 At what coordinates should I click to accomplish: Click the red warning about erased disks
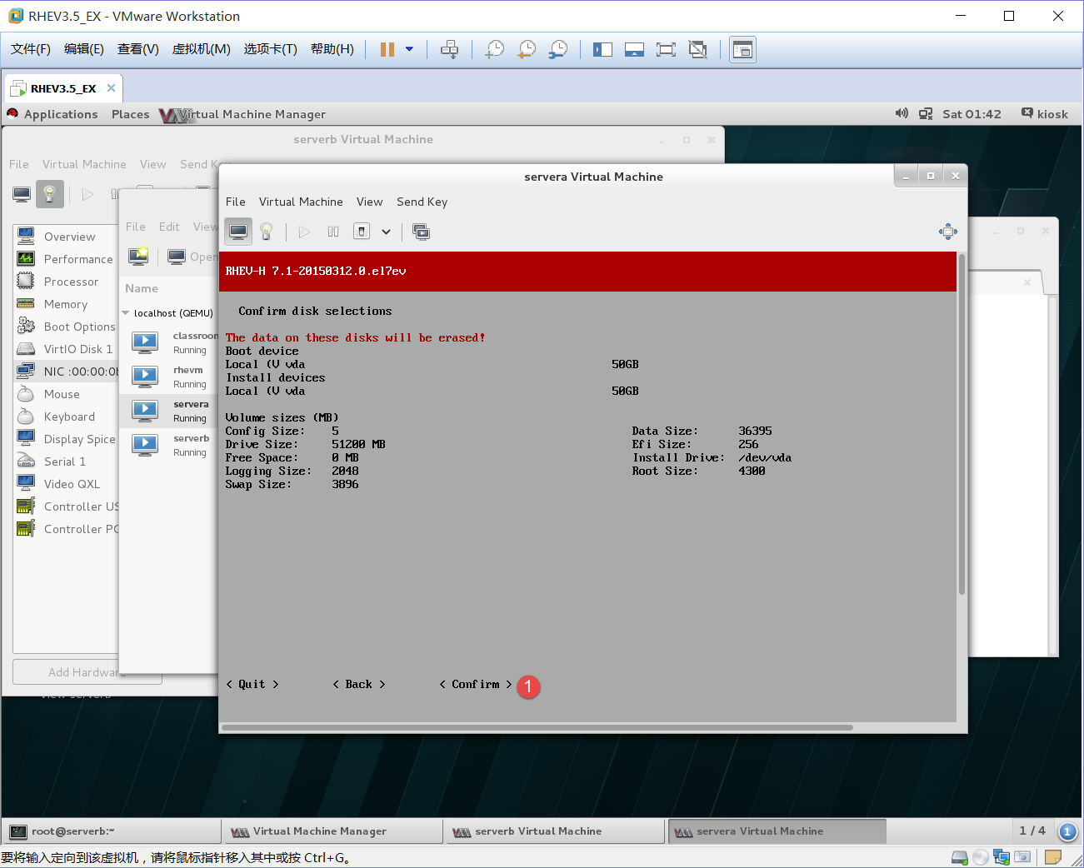(356, 337)
